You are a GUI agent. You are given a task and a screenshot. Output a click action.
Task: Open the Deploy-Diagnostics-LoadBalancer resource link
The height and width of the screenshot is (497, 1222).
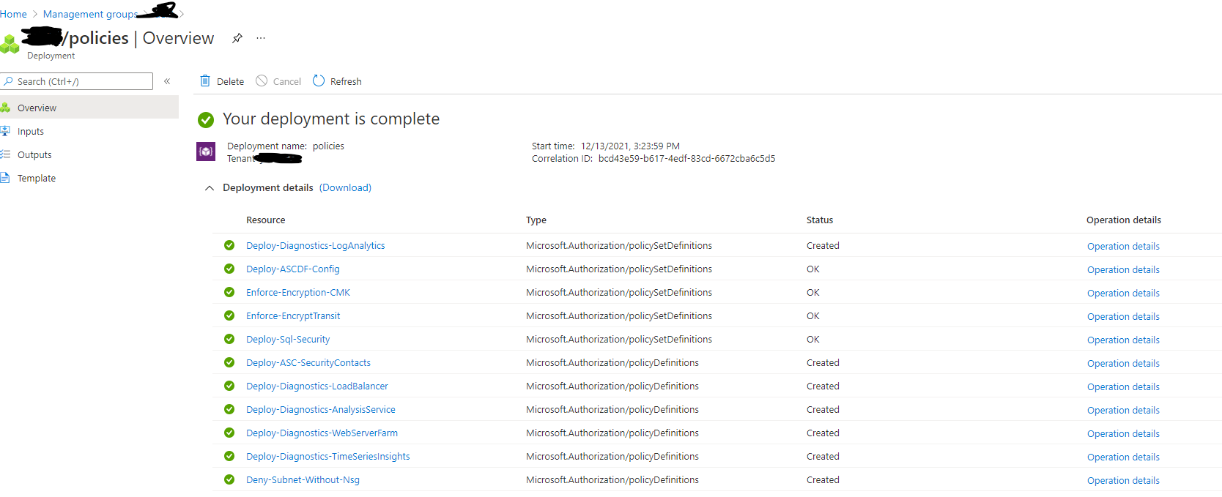(x=317, y=386)
